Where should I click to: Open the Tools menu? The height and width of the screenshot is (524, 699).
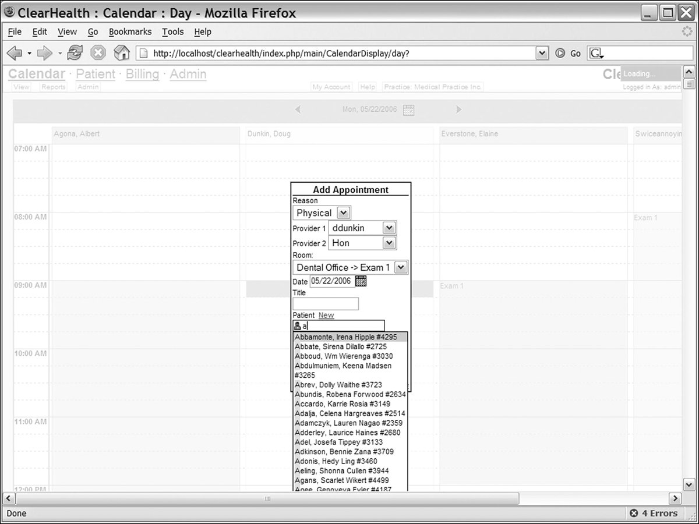(x=172, y=32)
